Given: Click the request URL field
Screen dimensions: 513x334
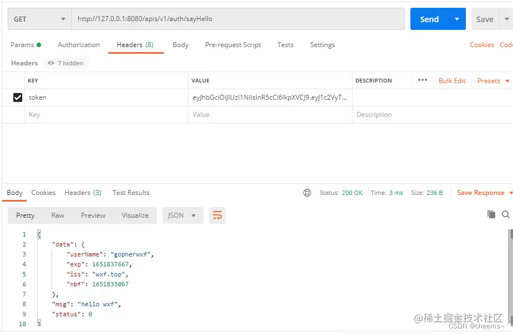Looking at the screenshot, I should (x=238, y=19).
